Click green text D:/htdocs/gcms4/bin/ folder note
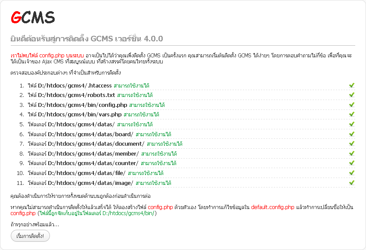 97,213
